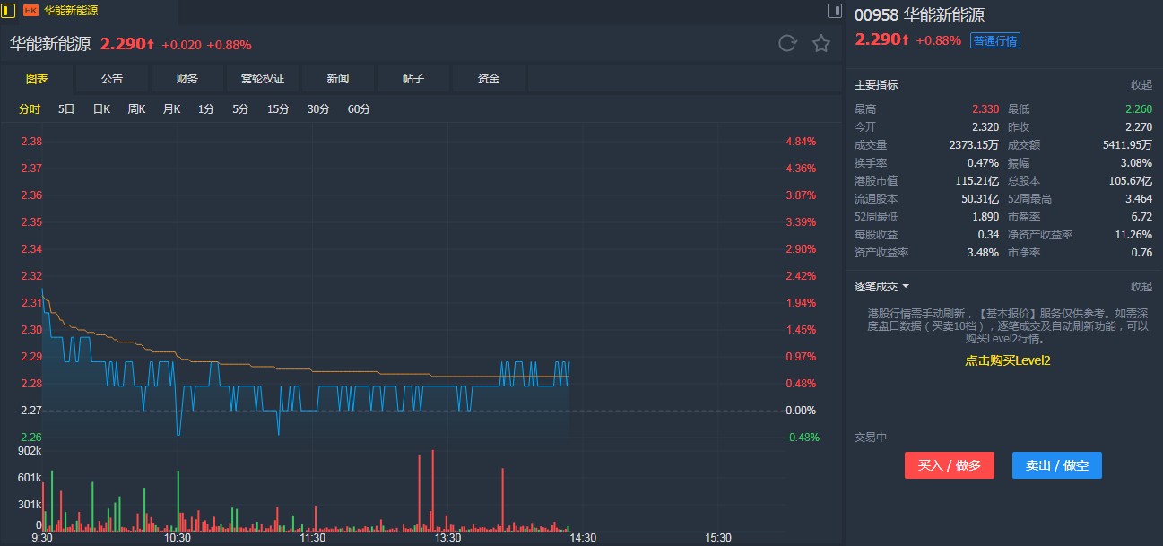Toggle the left sidebar panel icon
Image resolution: width=1163 pixels, height=546 pixels.
coord(8,11)
